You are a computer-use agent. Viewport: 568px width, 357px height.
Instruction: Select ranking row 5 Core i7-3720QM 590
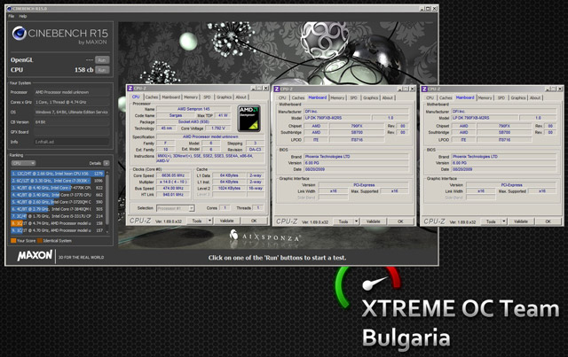click(x=58, y=202)
